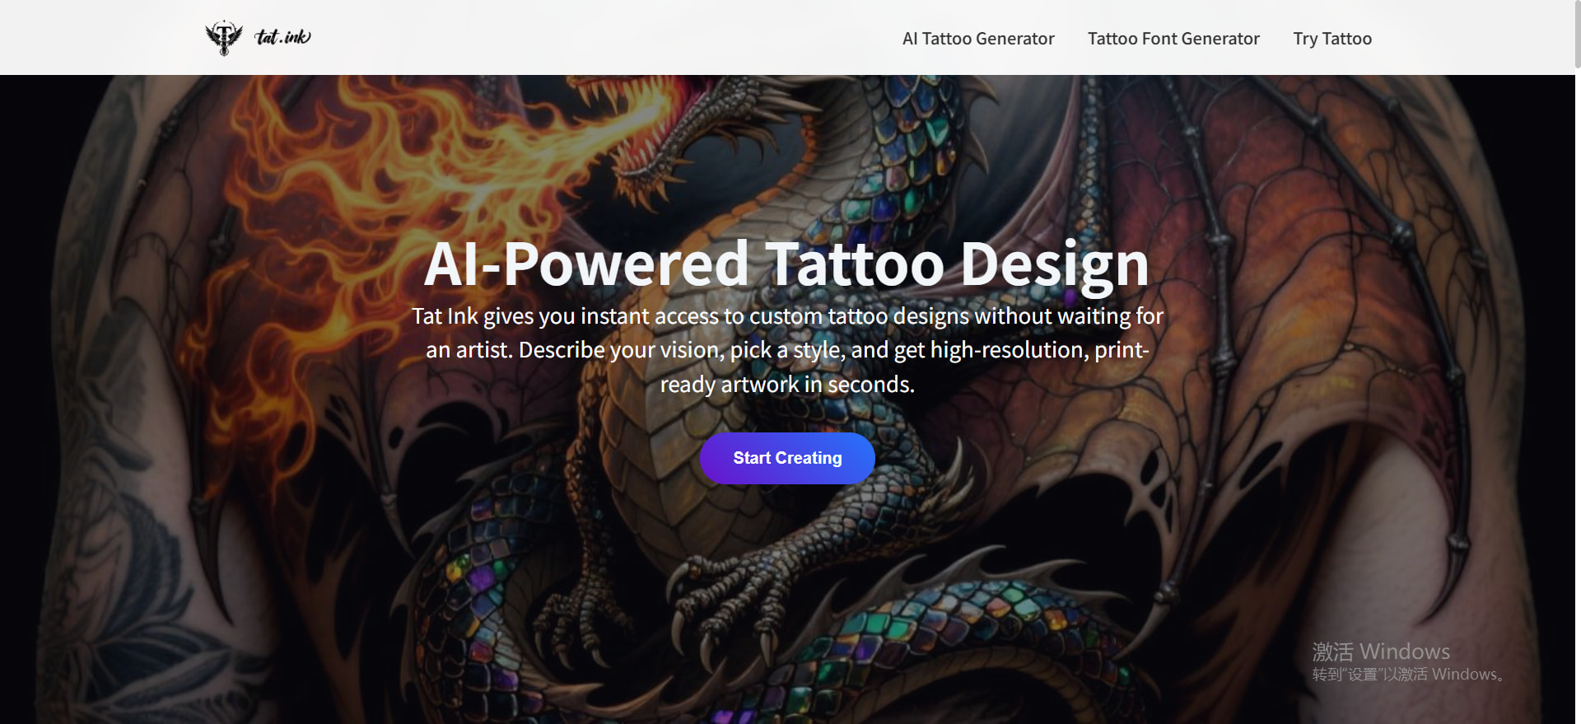Viewport: 1581px width, 724px height.
Task: Click the tat.ink script wordmark
Action: pos(282,37)
